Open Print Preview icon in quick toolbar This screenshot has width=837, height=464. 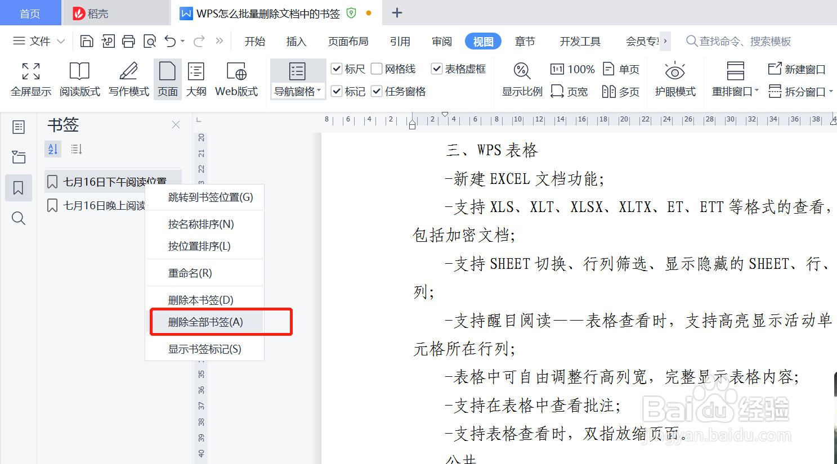[150, 41]
